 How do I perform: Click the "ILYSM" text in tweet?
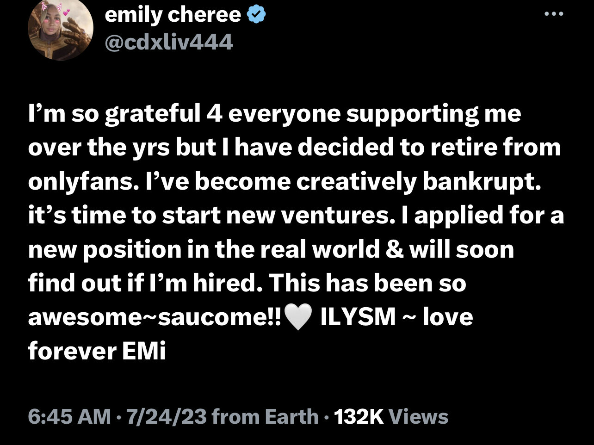pos(358,317)
